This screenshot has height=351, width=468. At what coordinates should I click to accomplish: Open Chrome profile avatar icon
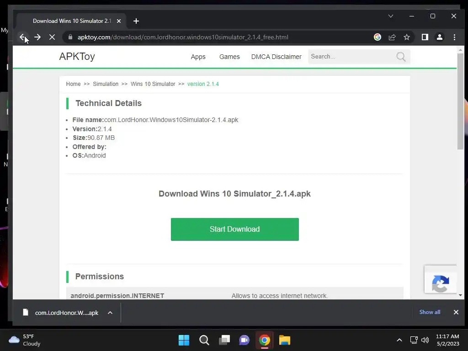(440, 37)
